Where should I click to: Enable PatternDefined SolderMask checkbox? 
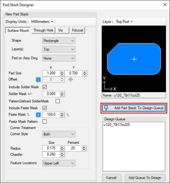(x=58, y=101)
